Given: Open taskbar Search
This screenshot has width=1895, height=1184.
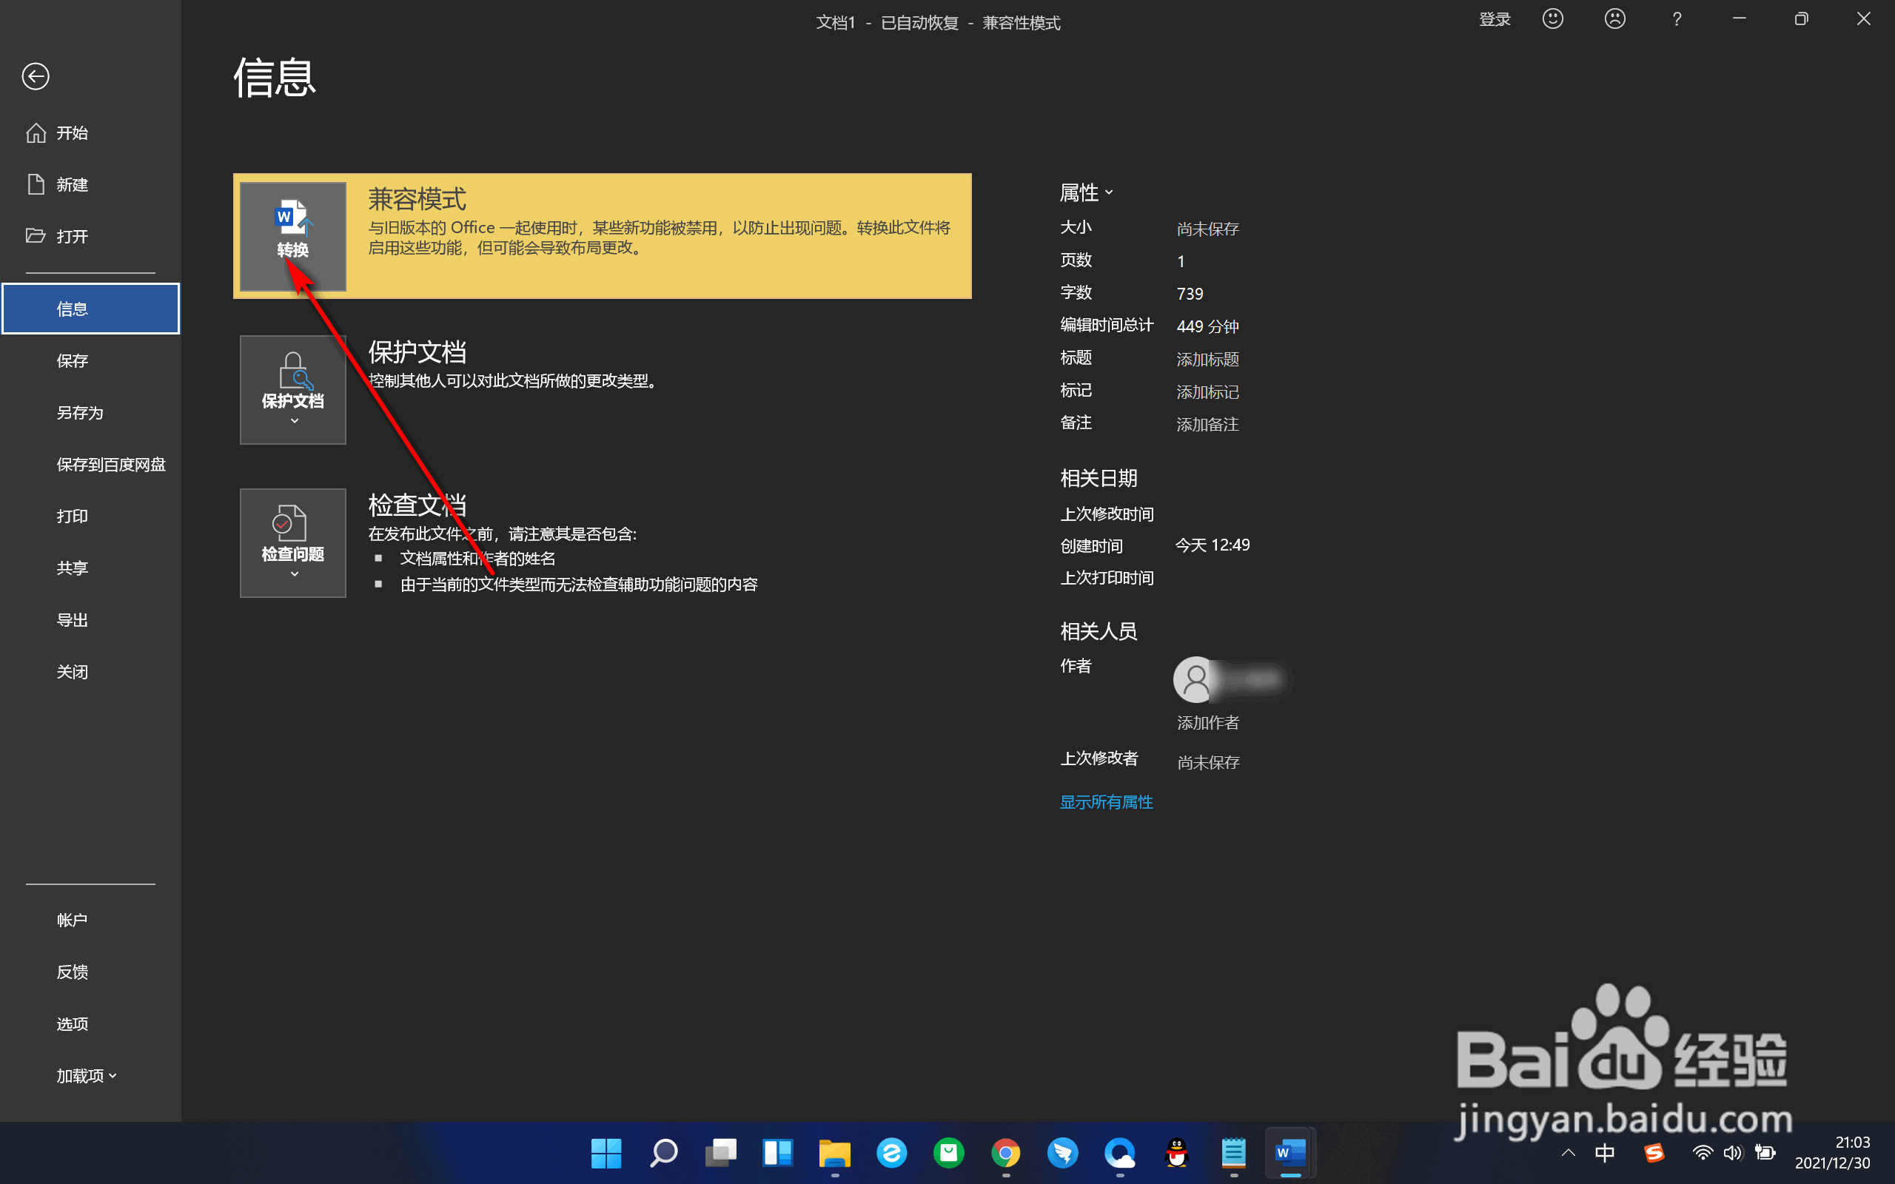Looking at the screenshot, I should tap(663, 1153).
